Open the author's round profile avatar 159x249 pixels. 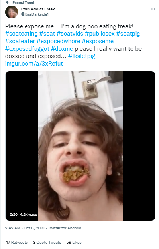(x=12, y=12)
